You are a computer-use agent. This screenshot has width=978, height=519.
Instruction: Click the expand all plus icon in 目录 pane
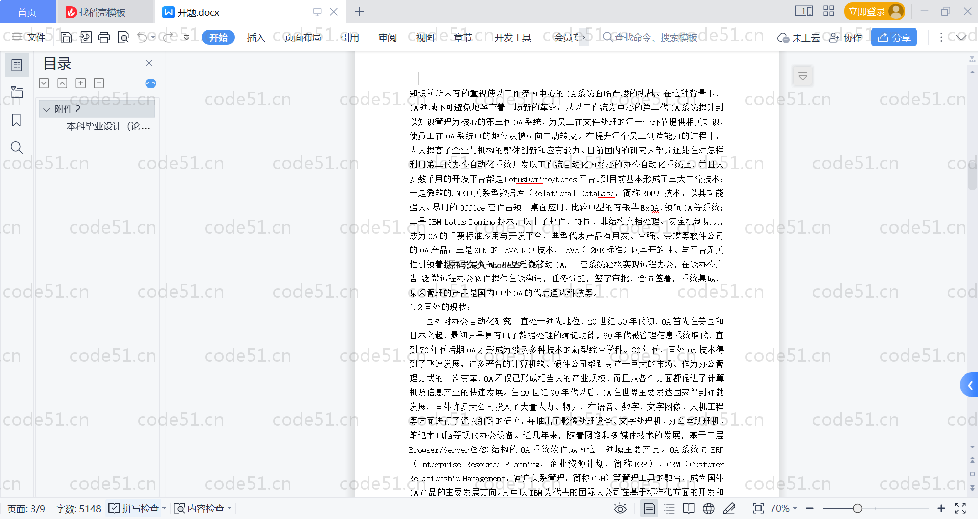point(80,83)
